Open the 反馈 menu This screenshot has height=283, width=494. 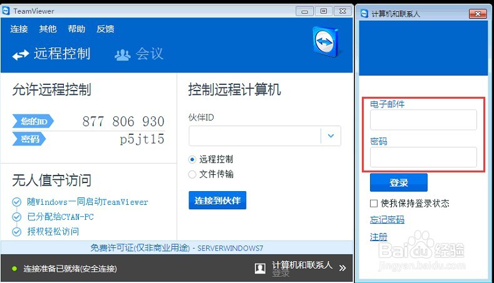point(105,29)
